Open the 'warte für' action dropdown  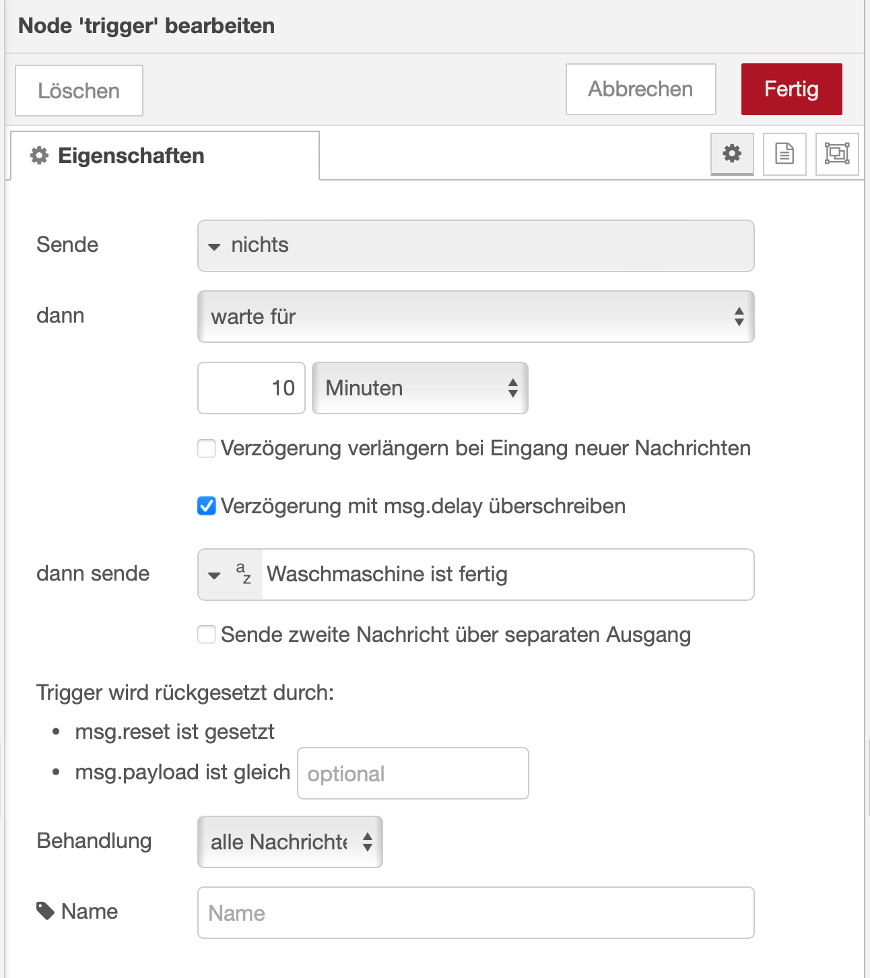[x=475, y=317]
